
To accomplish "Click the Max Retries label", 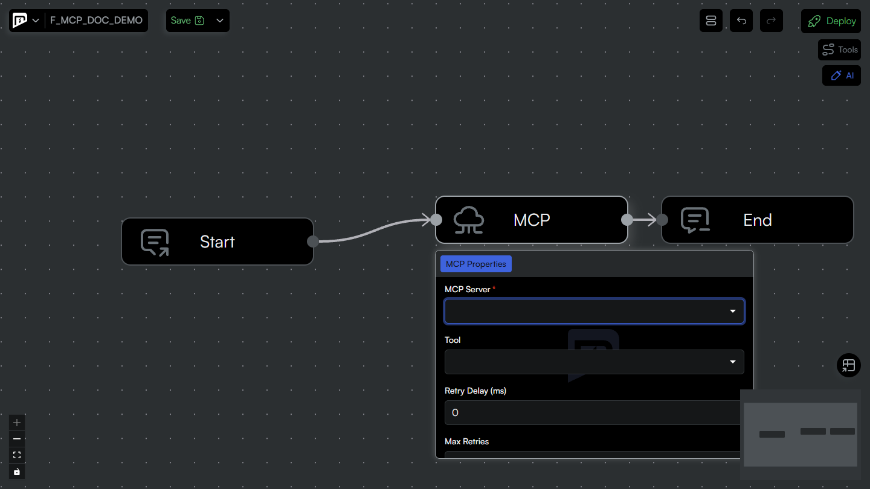I will pyautogui.click(x=467, y=441).
